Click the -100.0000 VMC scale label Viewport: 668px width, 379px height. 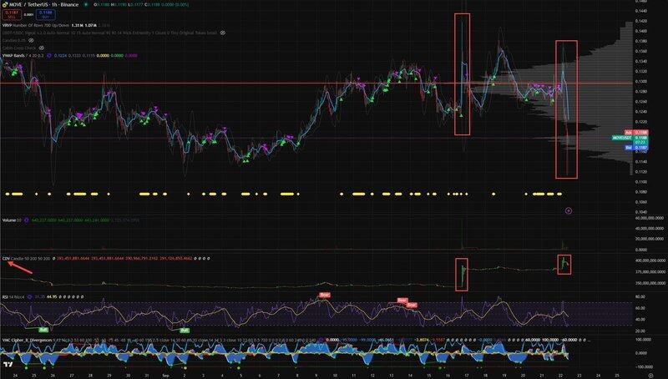click(644, 366)
